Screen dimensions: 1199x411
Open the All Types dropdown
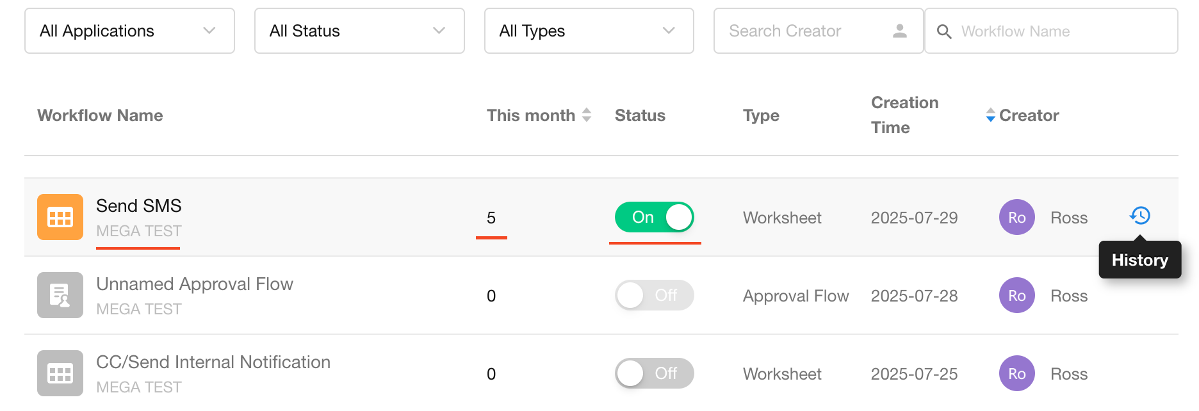(x=589, y=31)
